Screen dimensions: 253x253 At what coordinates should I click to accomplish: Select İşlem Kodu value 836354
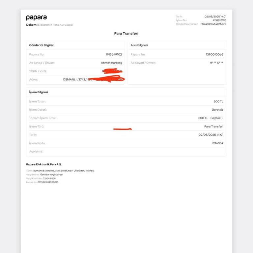pyautogui.click(x=218, y=143)
